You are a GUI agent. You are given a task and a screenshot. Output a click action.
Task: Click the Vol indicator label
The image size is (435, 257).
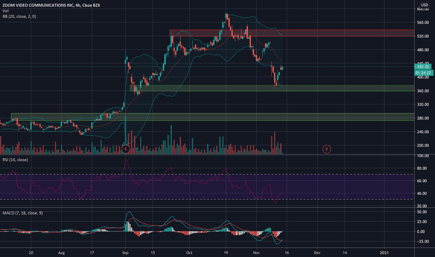[x=6, y=11]
